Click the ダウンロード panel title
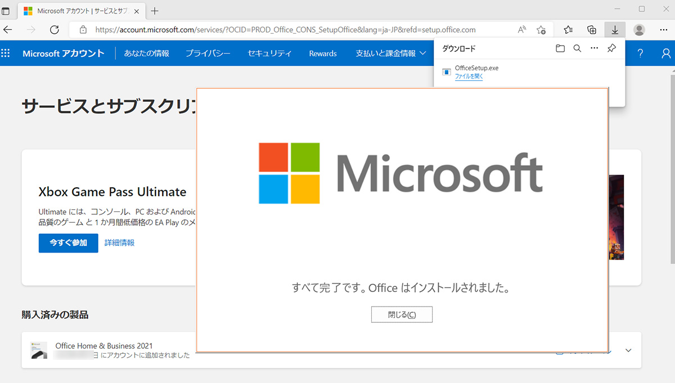Screen dimensions: 675x383 click(459, 49)
